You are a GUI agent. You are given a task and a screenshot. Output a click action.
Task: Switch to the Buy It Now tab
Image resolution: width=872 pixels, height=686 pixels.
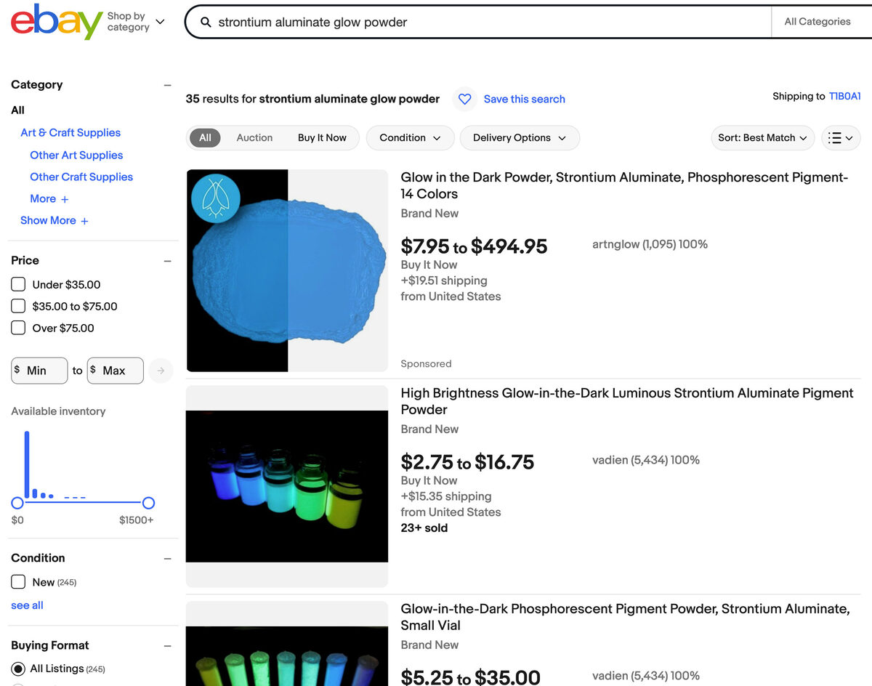tap(322, 138)
